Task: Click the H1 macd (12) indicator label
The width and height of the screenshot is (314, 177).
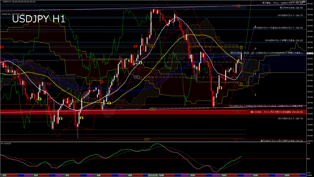Action: pos(6,144)
